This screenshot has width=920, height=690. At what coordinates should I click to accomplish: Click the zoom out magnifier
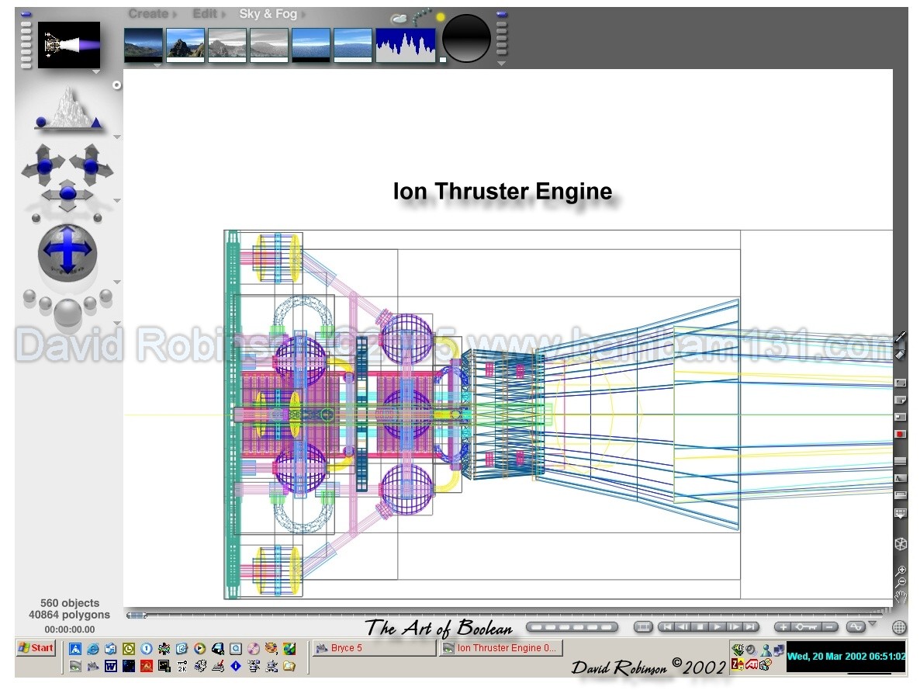tap(901, 583)
